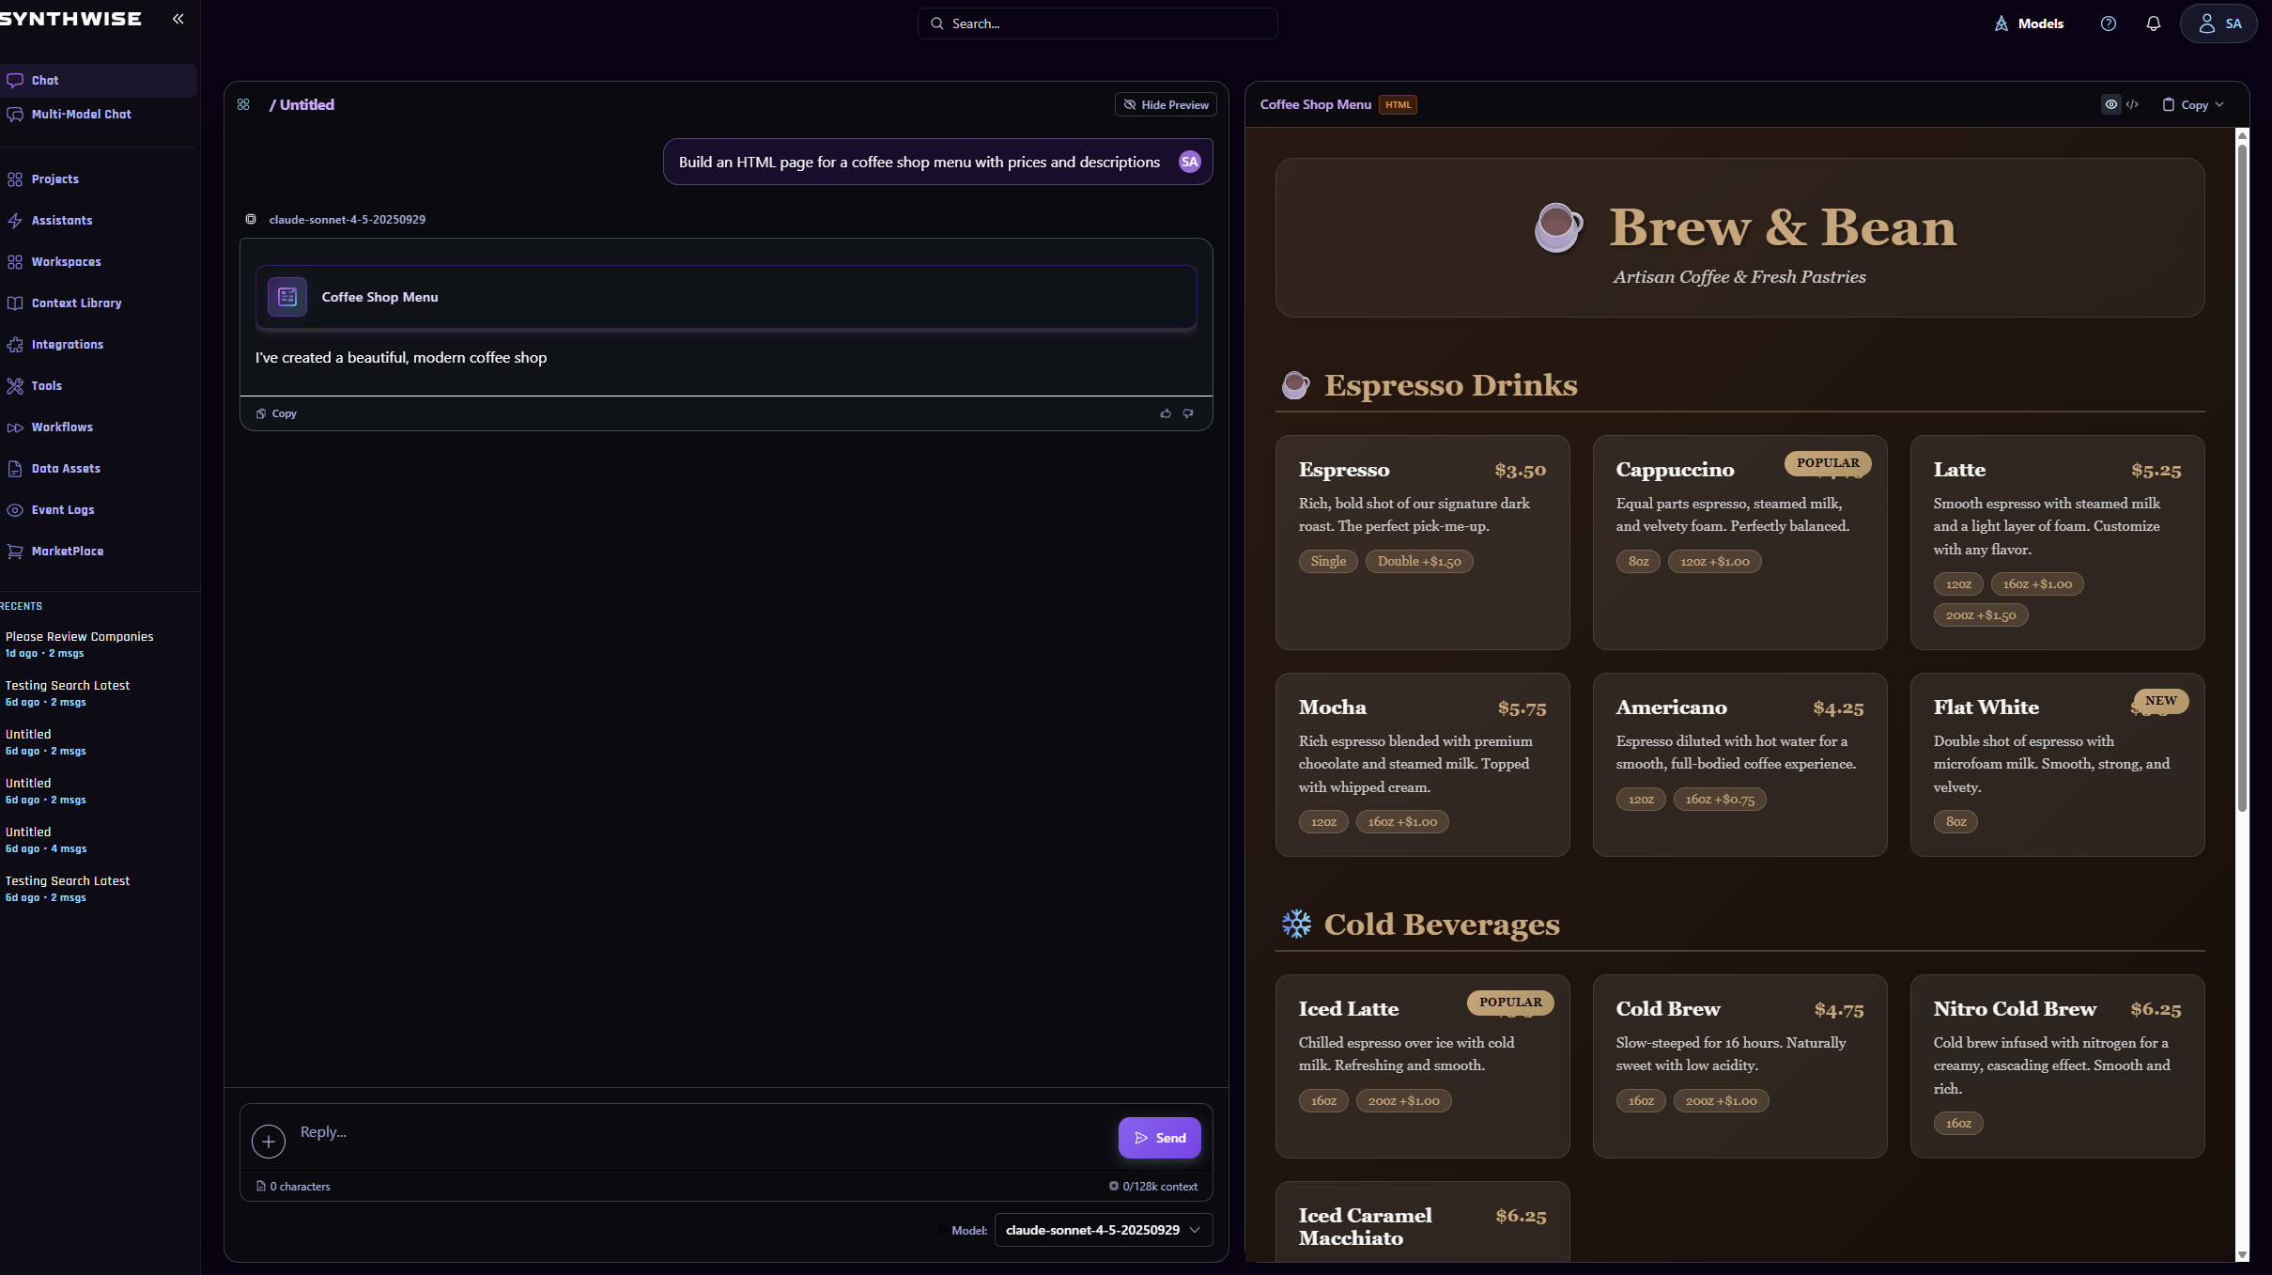Toggle Hide Preview for the conversation

(1165, 104)
